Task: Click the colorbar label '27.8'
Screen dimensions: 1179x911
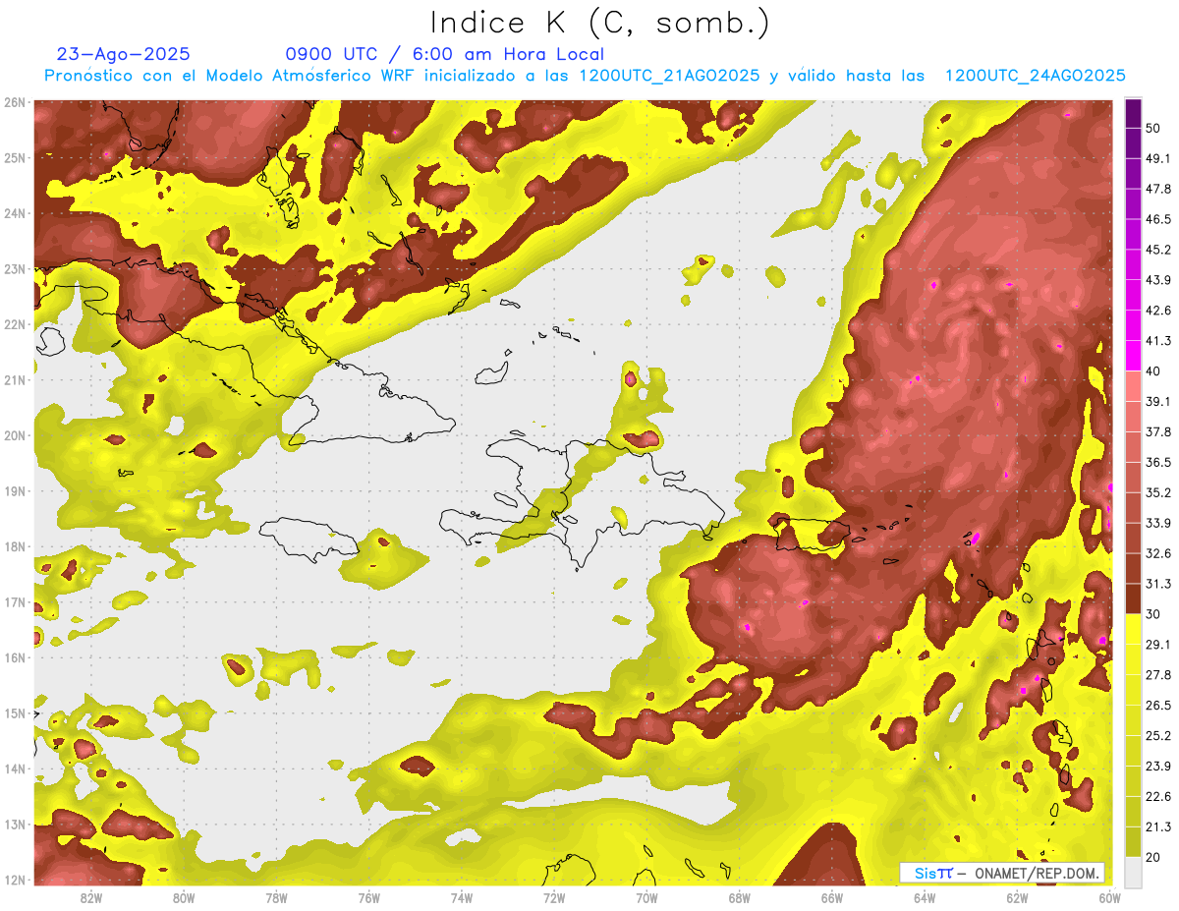Action: pos(1157,675)
